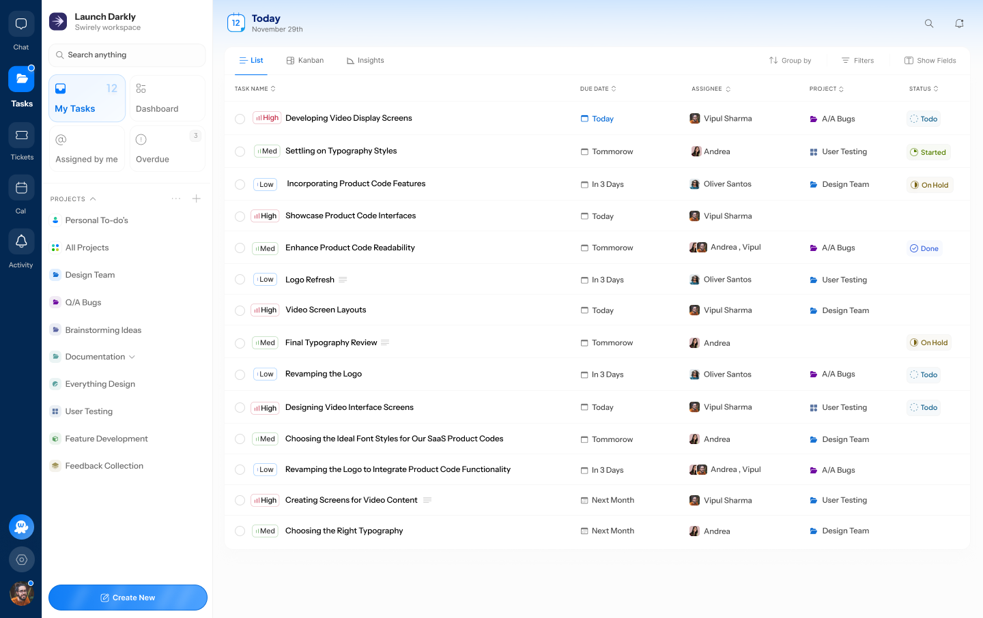This screenshot has width=983, height=618.
Task: Open the Filters options
Action: click(x=857, y=60)
